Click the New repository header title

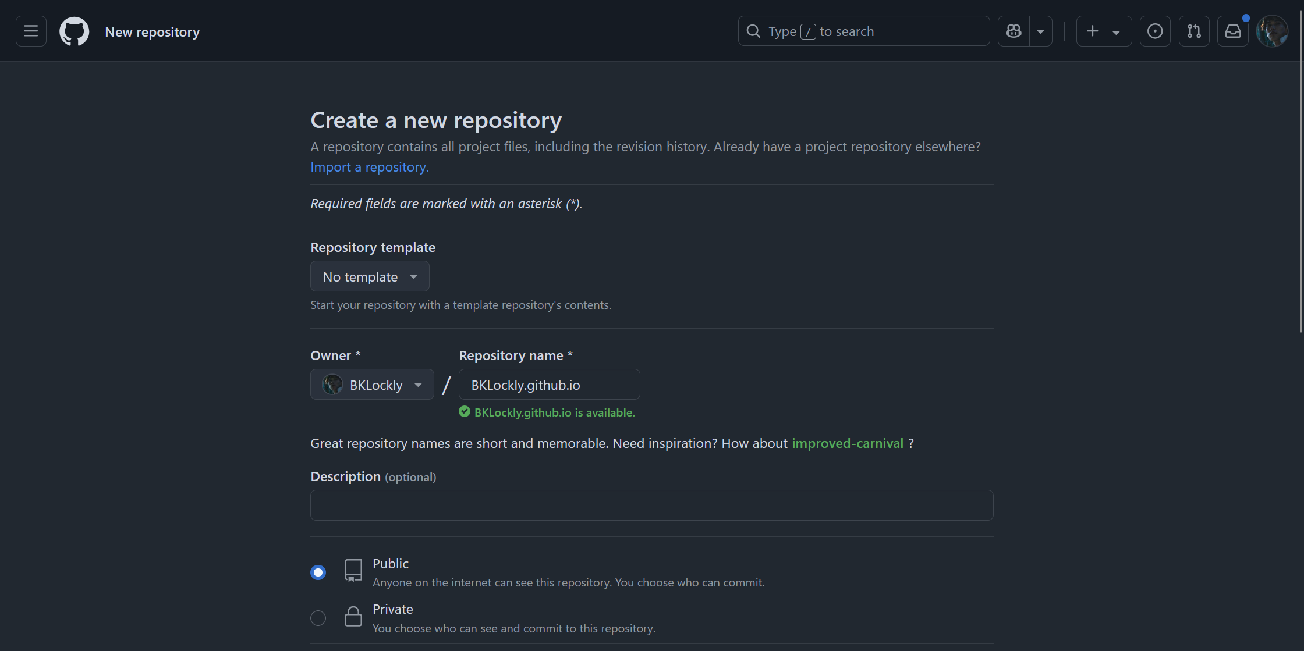152,32
